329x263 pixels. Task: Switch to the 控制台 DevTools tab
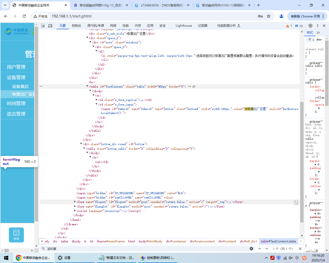[x=76, y=26]
